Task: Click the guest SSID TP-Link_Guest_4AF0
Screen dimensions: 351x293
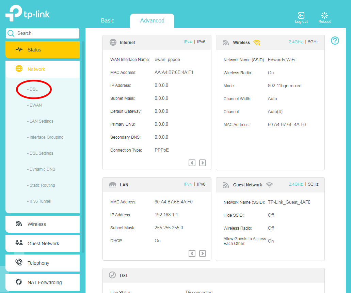Action: coord(289,202)
